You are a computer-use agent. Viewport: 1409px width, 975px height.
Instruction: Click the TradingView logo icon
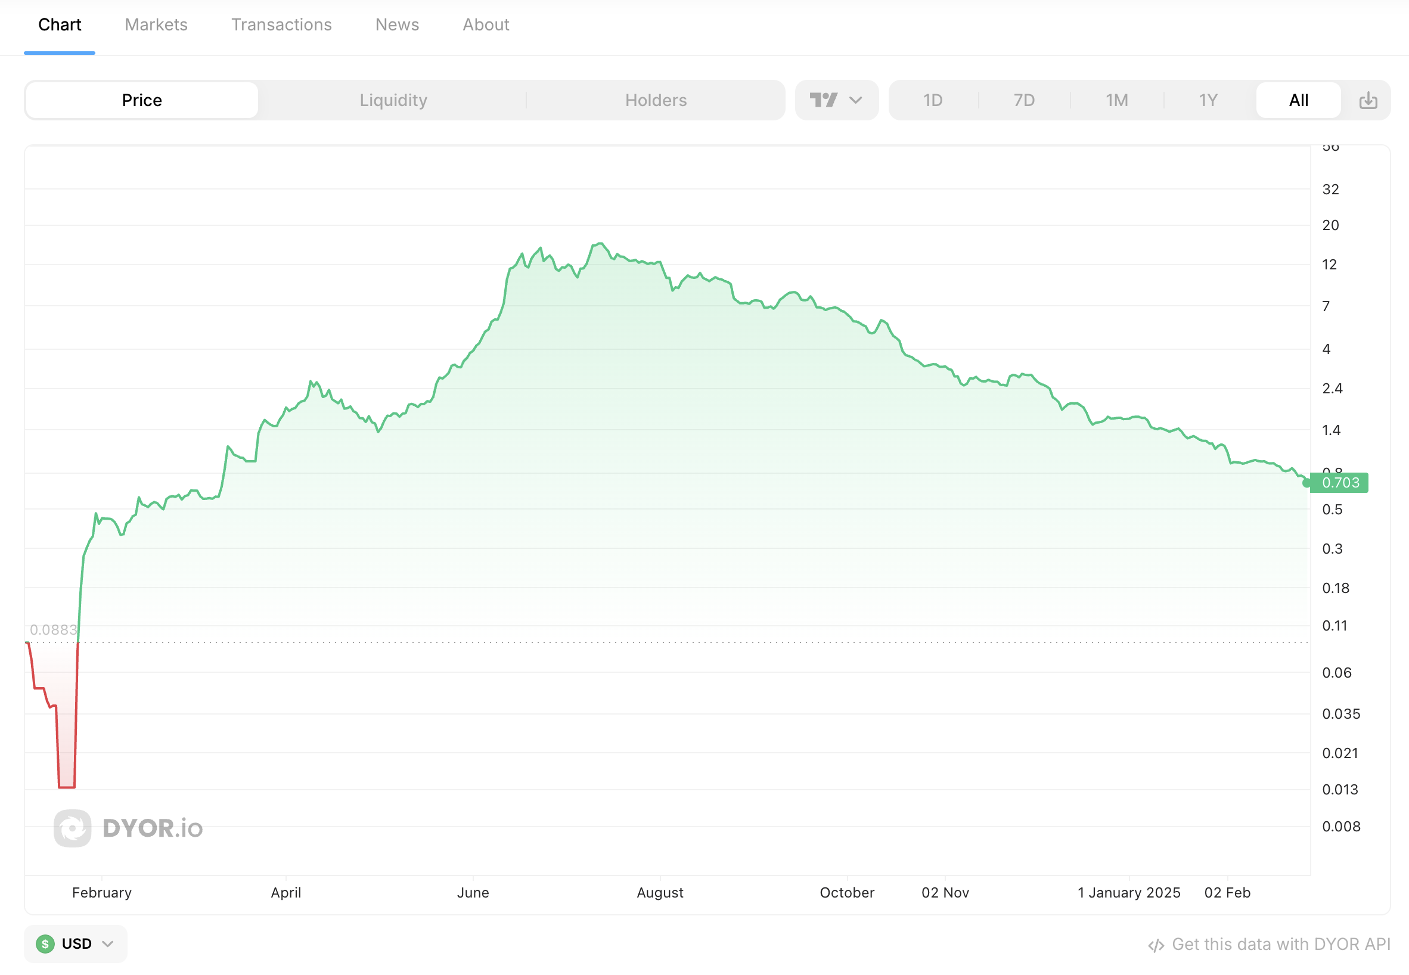823,100
